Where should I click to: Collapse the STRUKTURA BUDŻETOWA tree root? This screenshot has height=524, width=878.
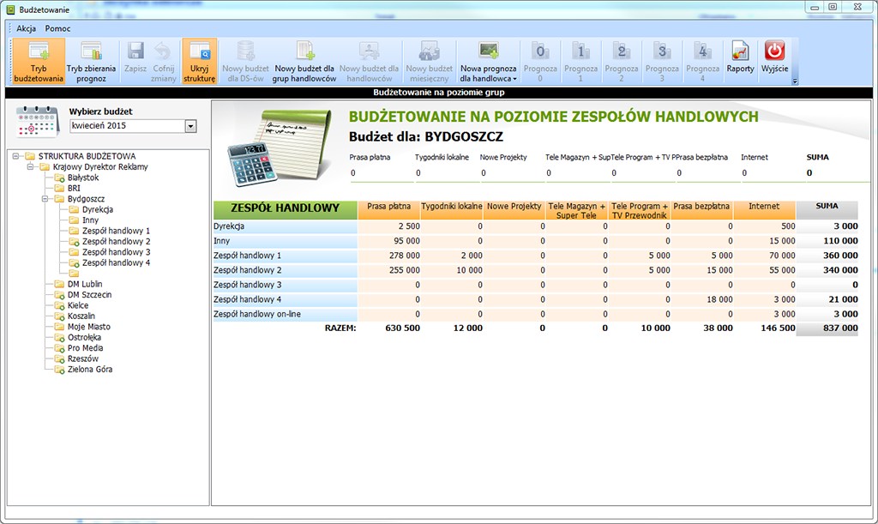(15, 156)
